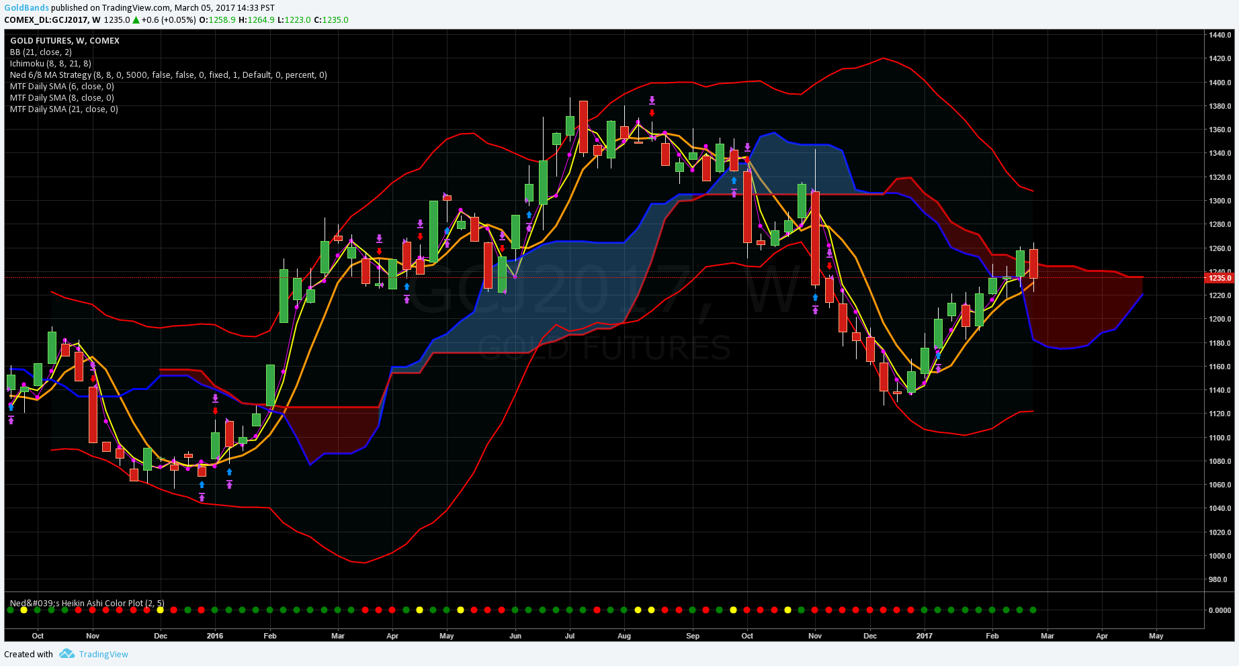Click the GOLD FUTURES, W, COMEX legend title
1239x666 pixels.
[65, 41]
